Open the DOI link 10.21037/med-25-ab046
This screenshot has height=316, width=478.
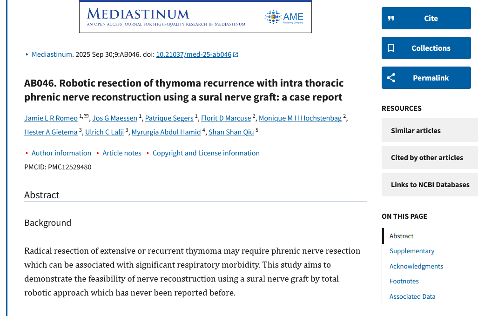pyautogui.click(x=193, y=54)
